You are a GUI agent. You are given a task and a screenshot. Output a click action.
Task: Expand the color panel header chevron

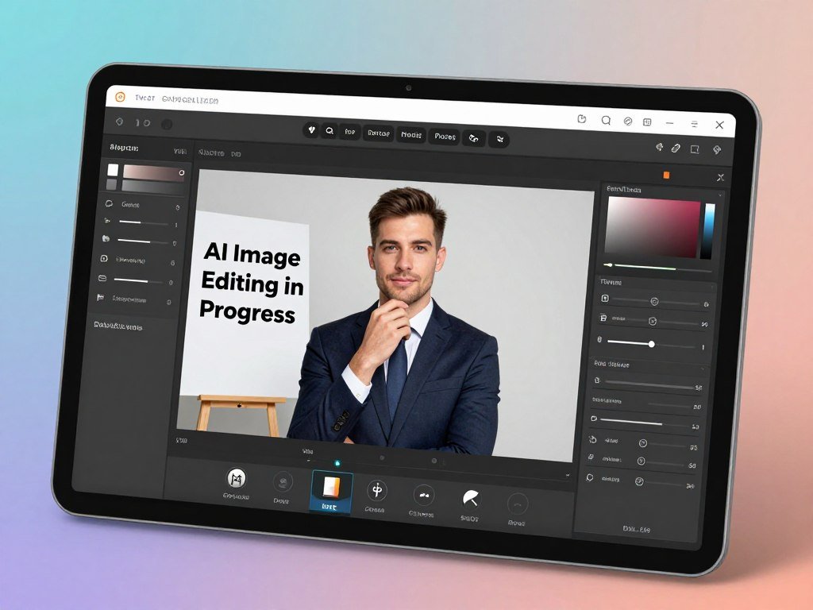pos(719,195)
